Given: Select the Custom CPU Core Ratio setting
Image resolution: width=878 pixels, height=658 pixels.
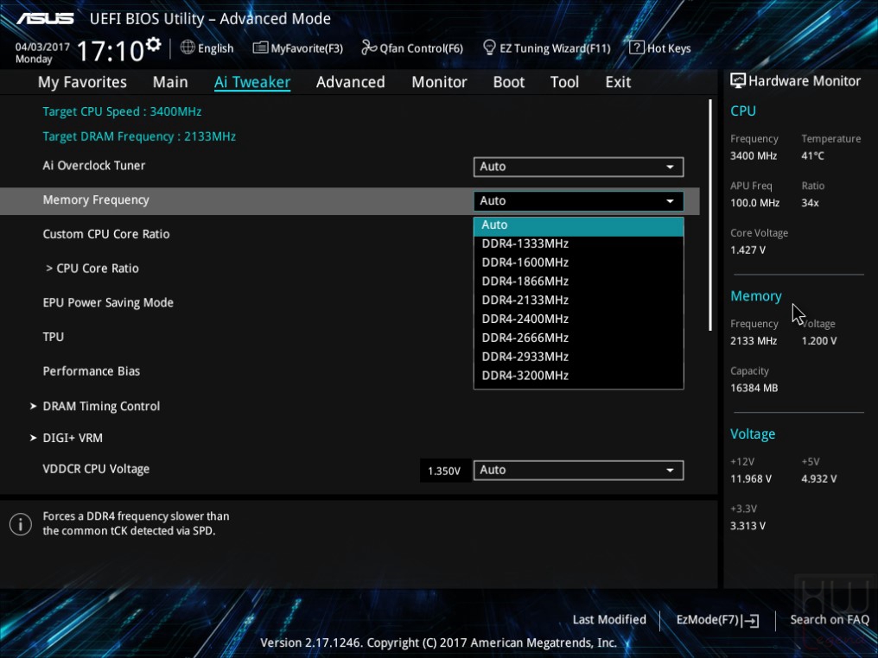Looking at the screenshot, I should [x=106, y=234].
